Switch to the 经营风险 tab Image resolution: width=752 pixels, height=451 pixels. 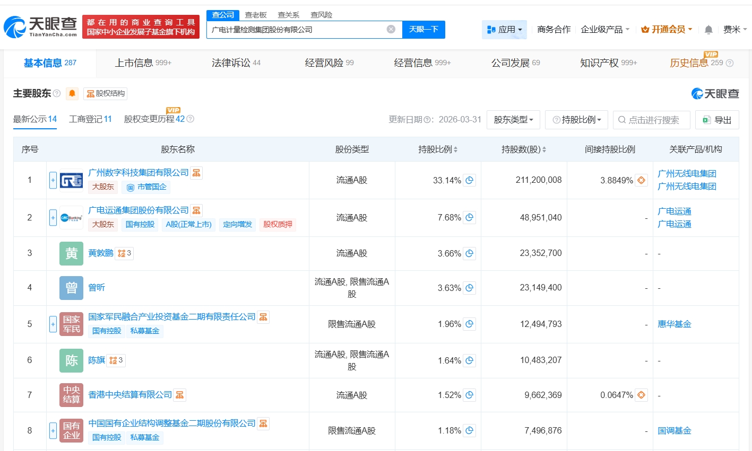pyautogui.click(x=330, y=63)
